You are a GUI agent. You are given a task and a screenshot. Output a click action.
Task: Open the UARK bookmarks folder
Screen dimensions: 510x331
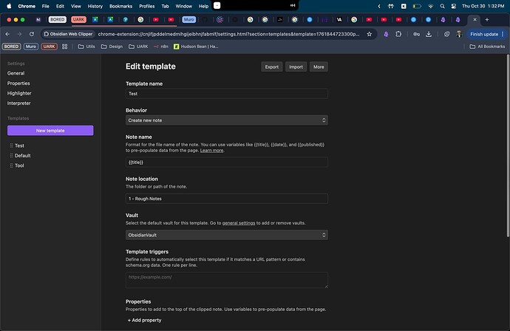click(x=138, y=47)
